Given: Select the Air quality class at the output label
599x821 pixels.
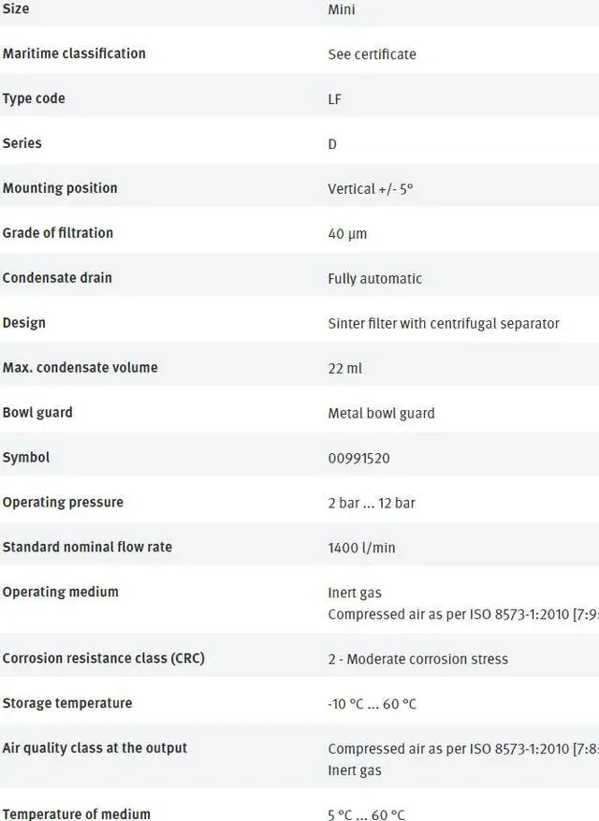Looking at the screenshot, I should pos(95,748).
